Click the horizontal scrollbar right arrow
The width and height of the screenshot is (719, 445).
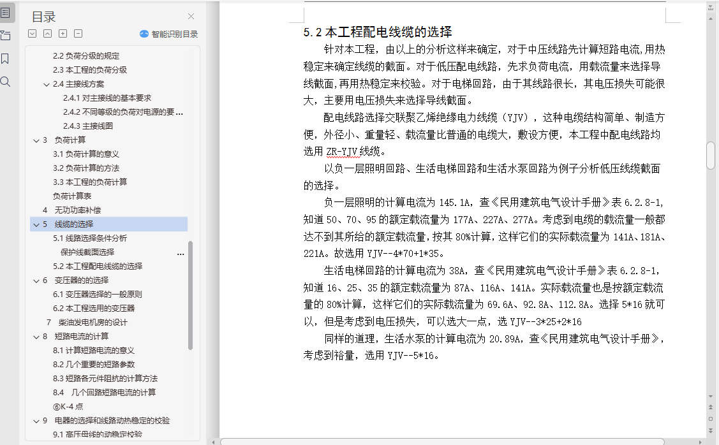(x=700, y=442)
